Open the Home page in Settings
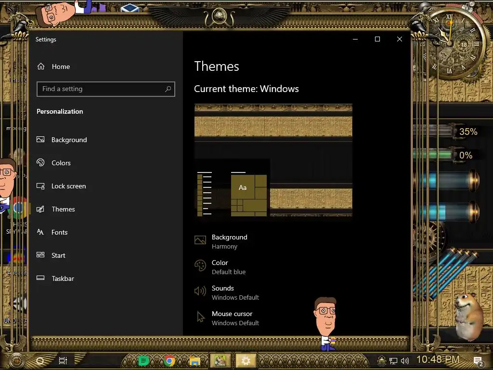The image size is (493, 370). pyautogui.click(x=54, y=66)
